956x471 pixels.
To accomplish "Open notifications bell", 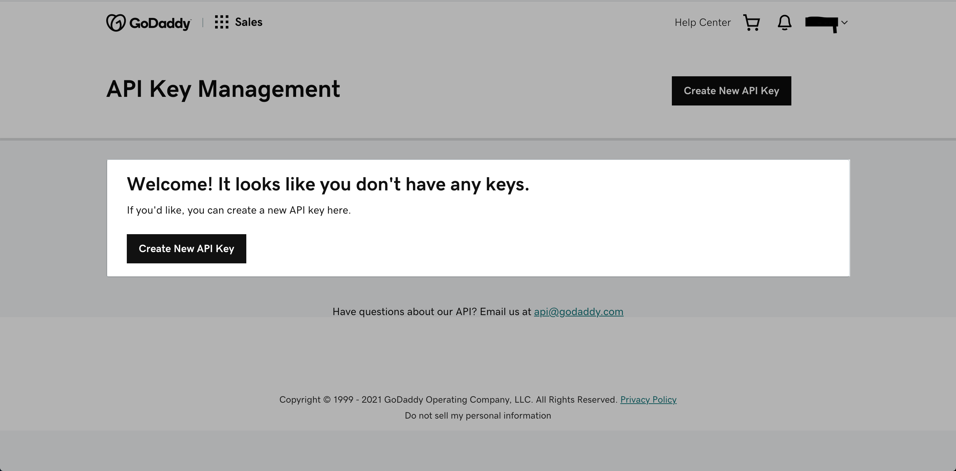I will point(784,23).
